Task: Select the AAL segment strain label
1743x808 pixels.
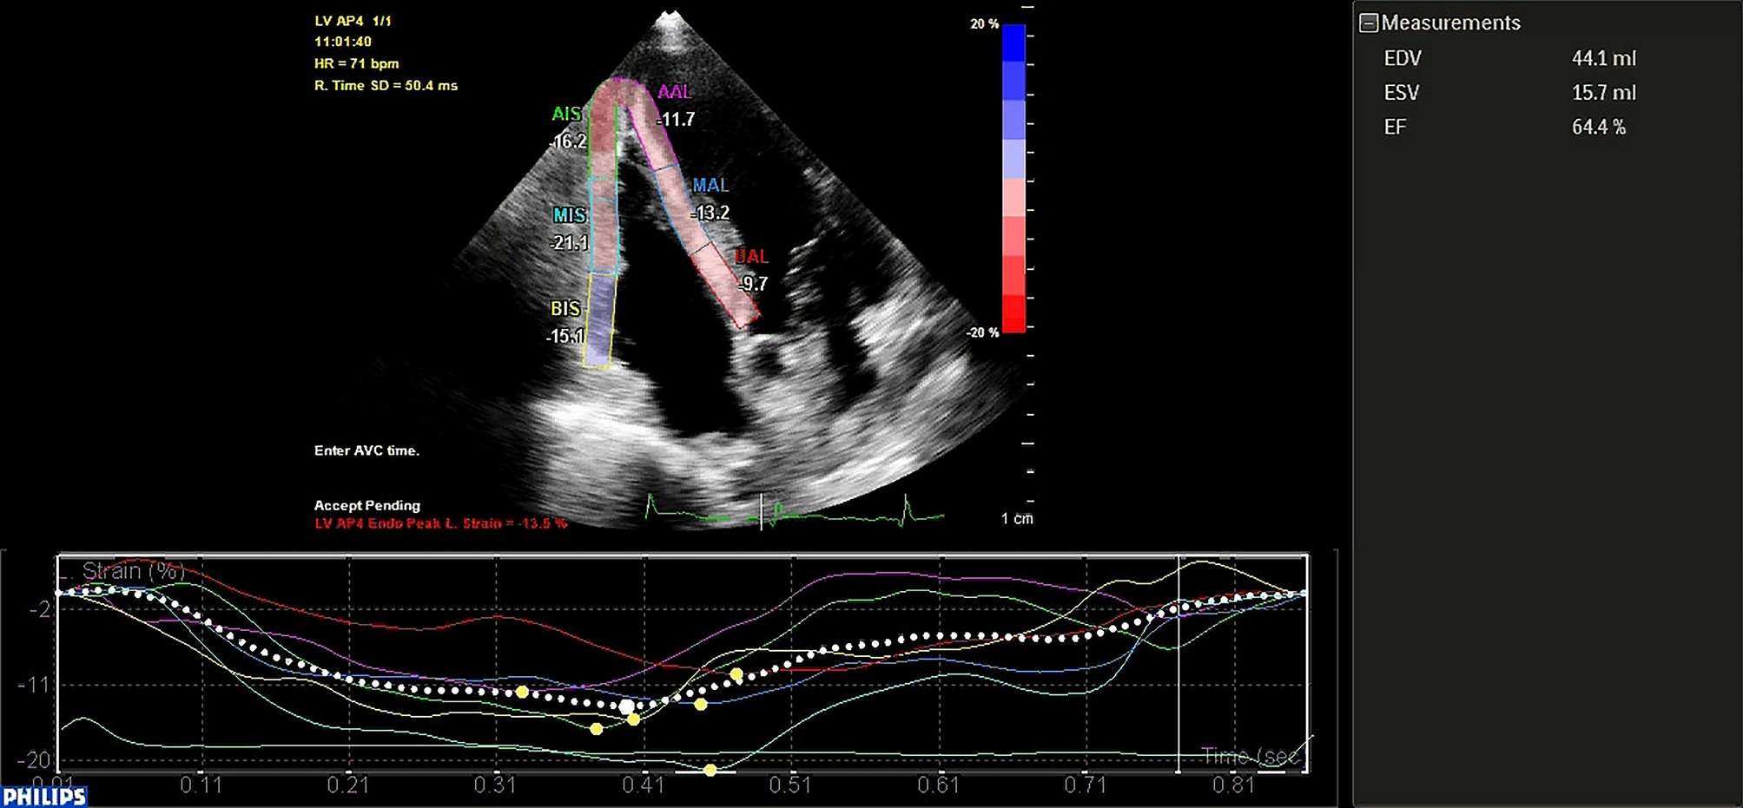Action: (673, 91)
